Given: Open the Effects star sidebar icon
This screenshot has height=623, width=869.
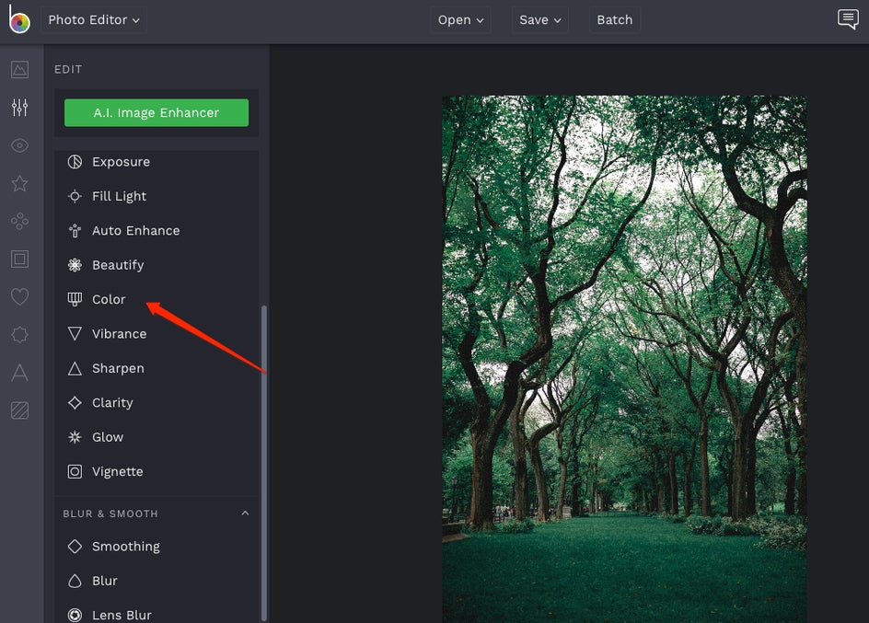Looking at the screenshot, I should click(20, 183).
